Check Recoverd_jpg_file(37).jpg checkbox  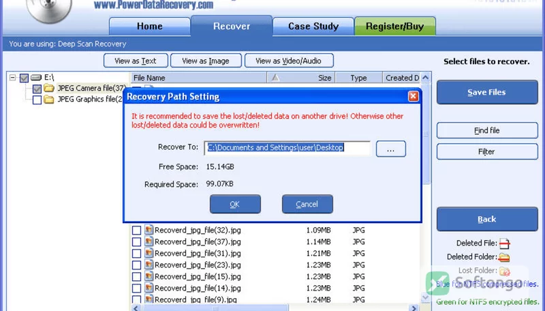click(137, 241)
